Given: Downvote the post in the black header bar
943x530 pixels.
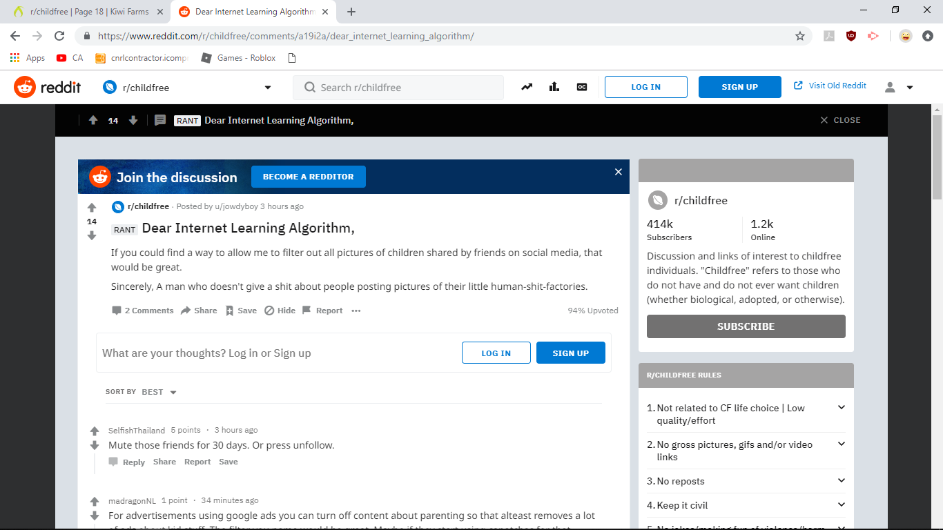Looking at the screenshot, I should pyautogui.click(x=133, y=120).
